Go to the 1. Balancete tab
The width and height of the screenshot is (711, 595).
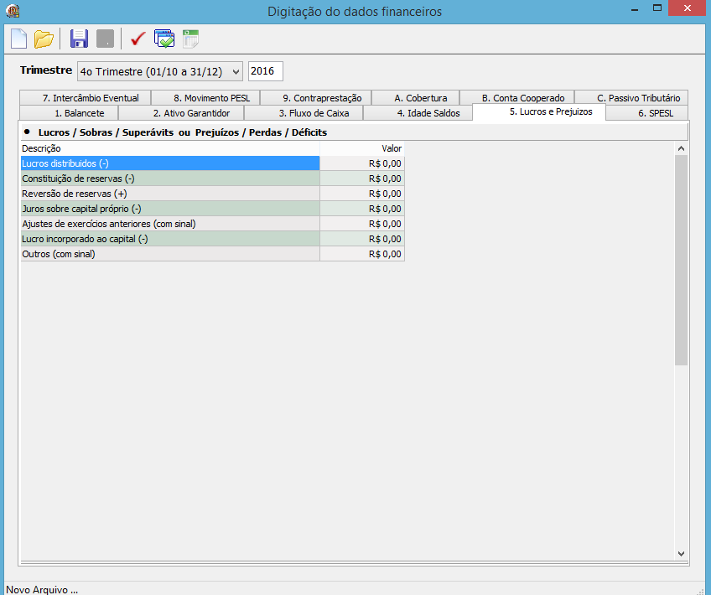(x=69, y=113)
